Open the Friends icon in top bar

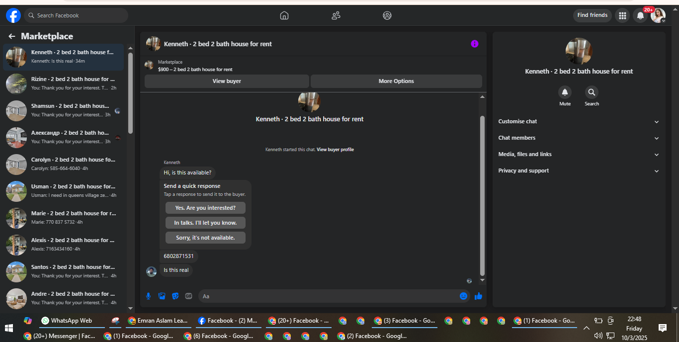(x=336, y=15)
